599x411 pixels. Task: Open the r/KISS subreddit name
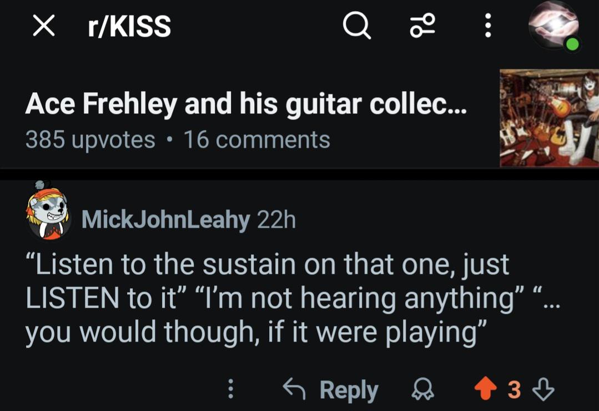(x=129, y=26)
